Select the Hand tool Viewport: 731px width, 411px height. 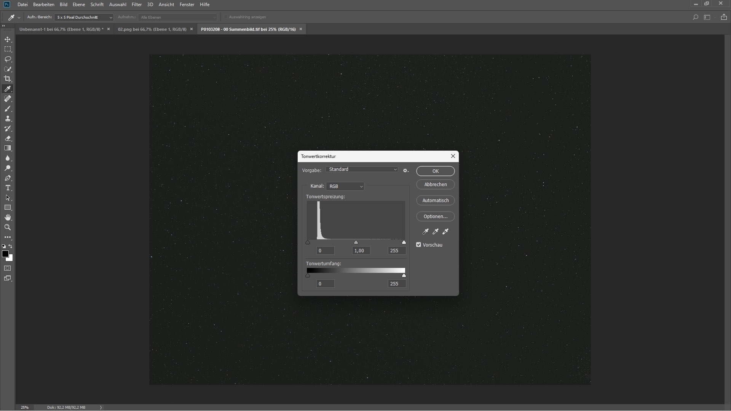point(8,217)
